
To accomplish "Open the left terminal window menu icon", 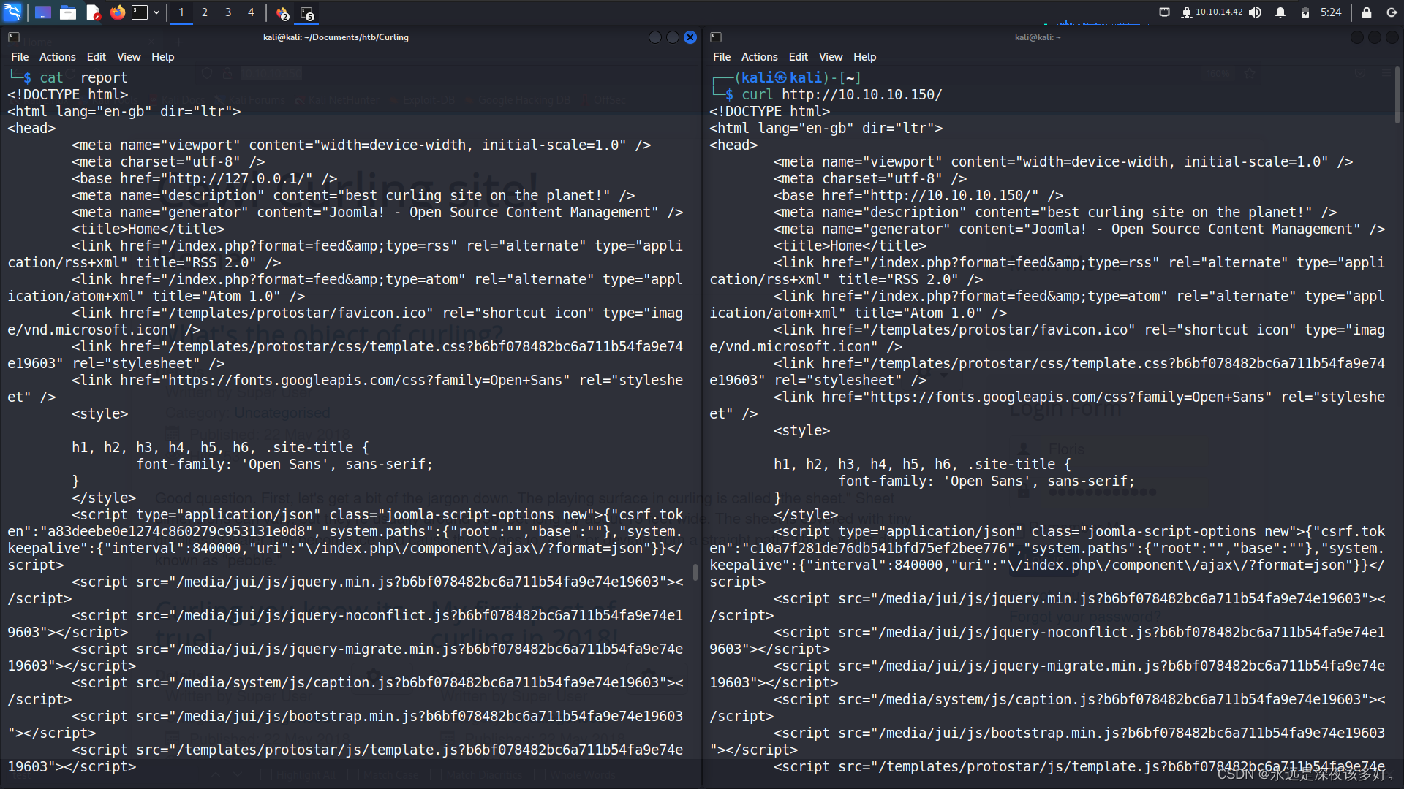I will 14,37.
